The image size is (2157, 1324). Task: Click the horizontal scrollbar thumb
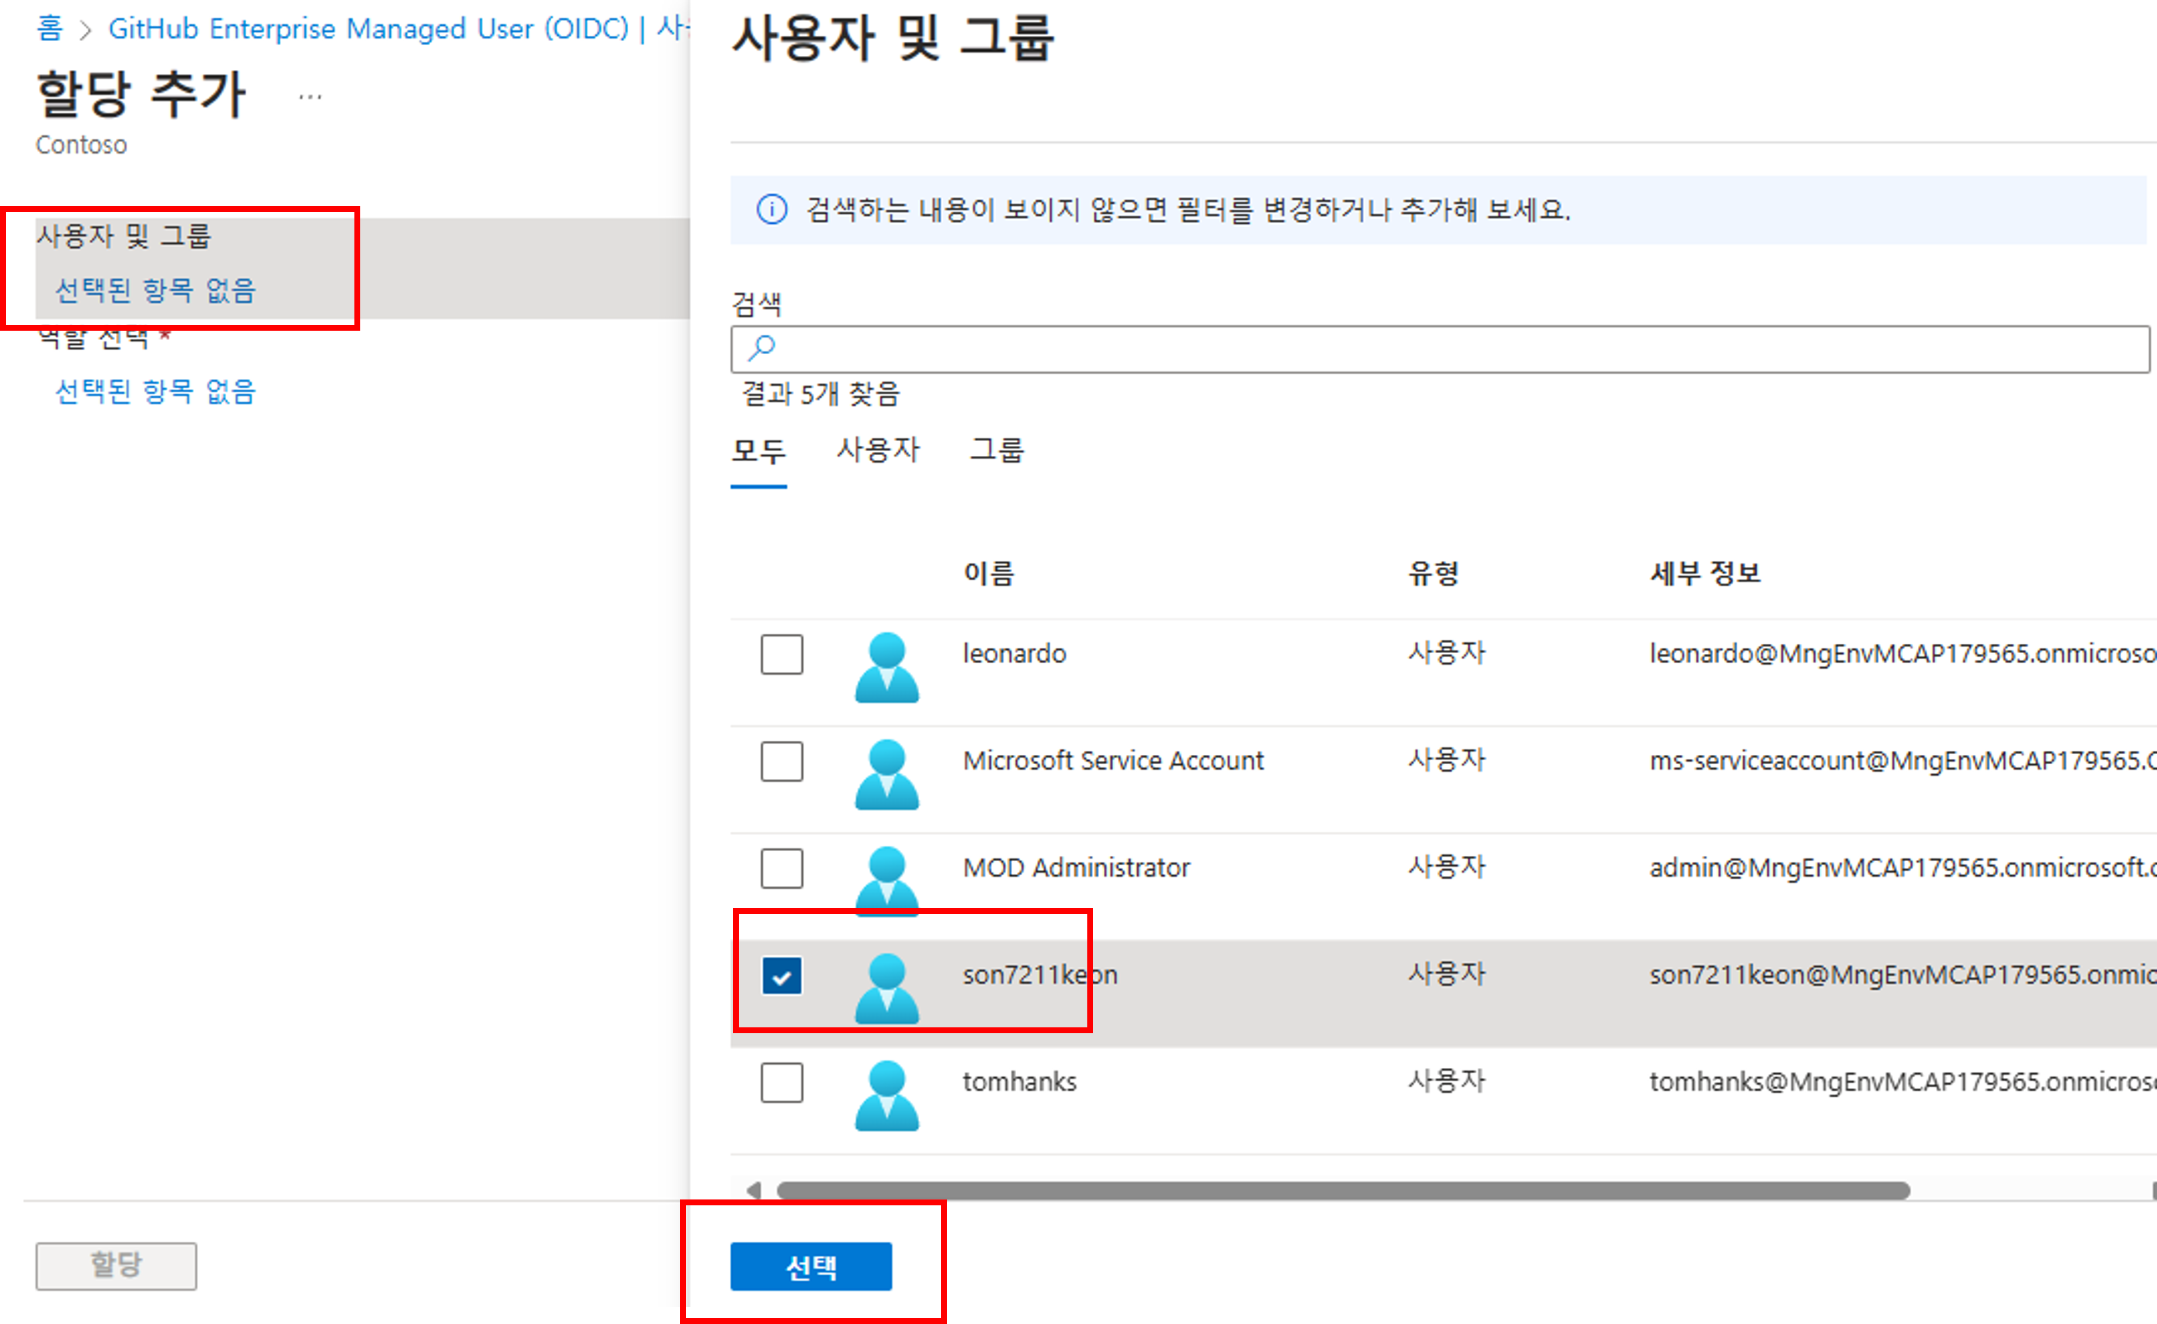(1343, 1190)
